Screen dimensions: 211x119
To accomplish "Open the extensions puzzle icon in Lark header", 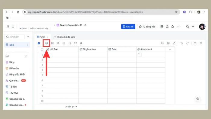I will 167,27.
